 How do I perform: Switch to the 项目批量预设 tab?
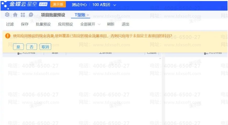pos(53,15)
